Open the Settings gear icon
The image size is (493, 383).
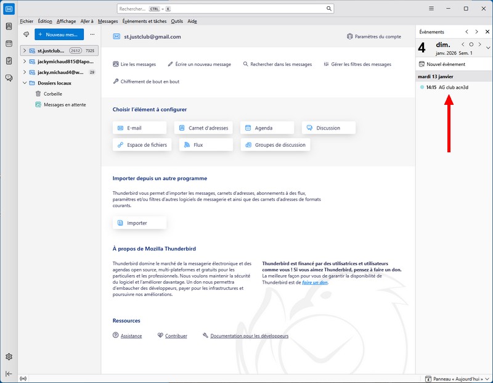[9, 357]
